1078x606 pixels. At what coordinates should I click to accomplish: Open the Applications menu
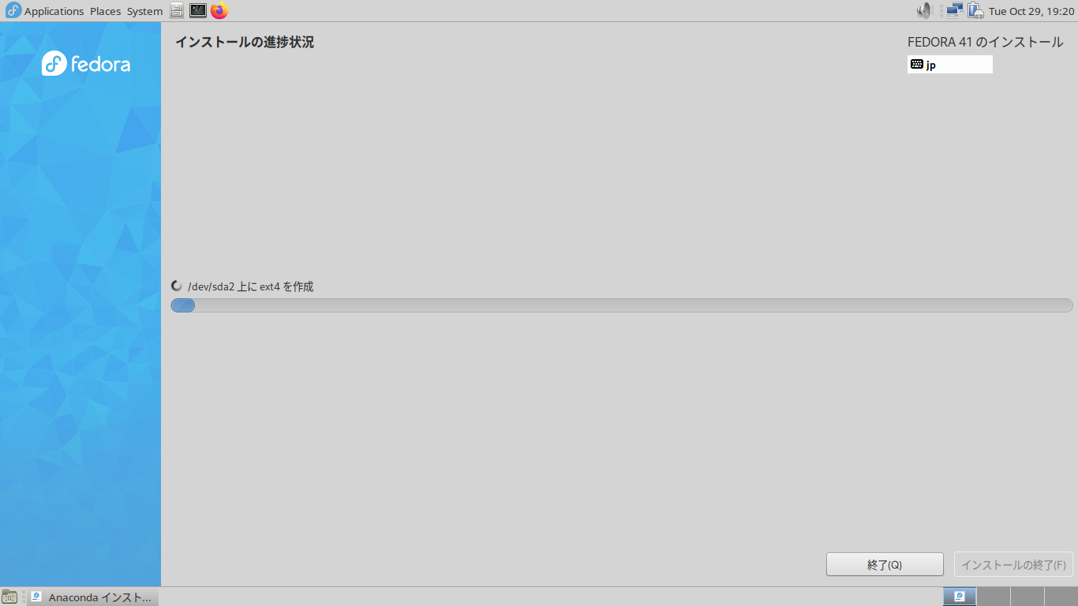45,11
